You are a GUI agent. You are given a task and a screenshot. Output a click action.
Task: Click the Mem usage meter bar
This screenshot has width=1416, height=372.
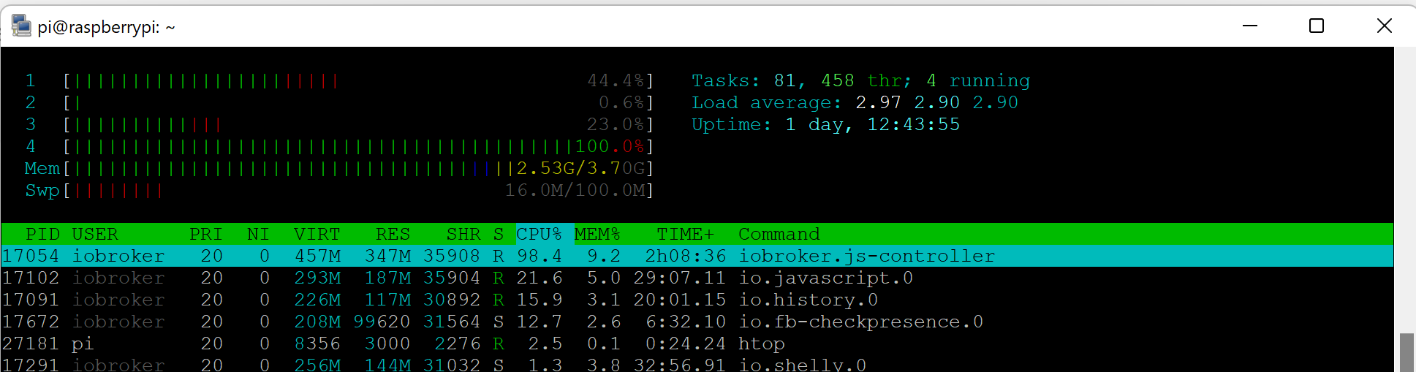pos(358,168)
